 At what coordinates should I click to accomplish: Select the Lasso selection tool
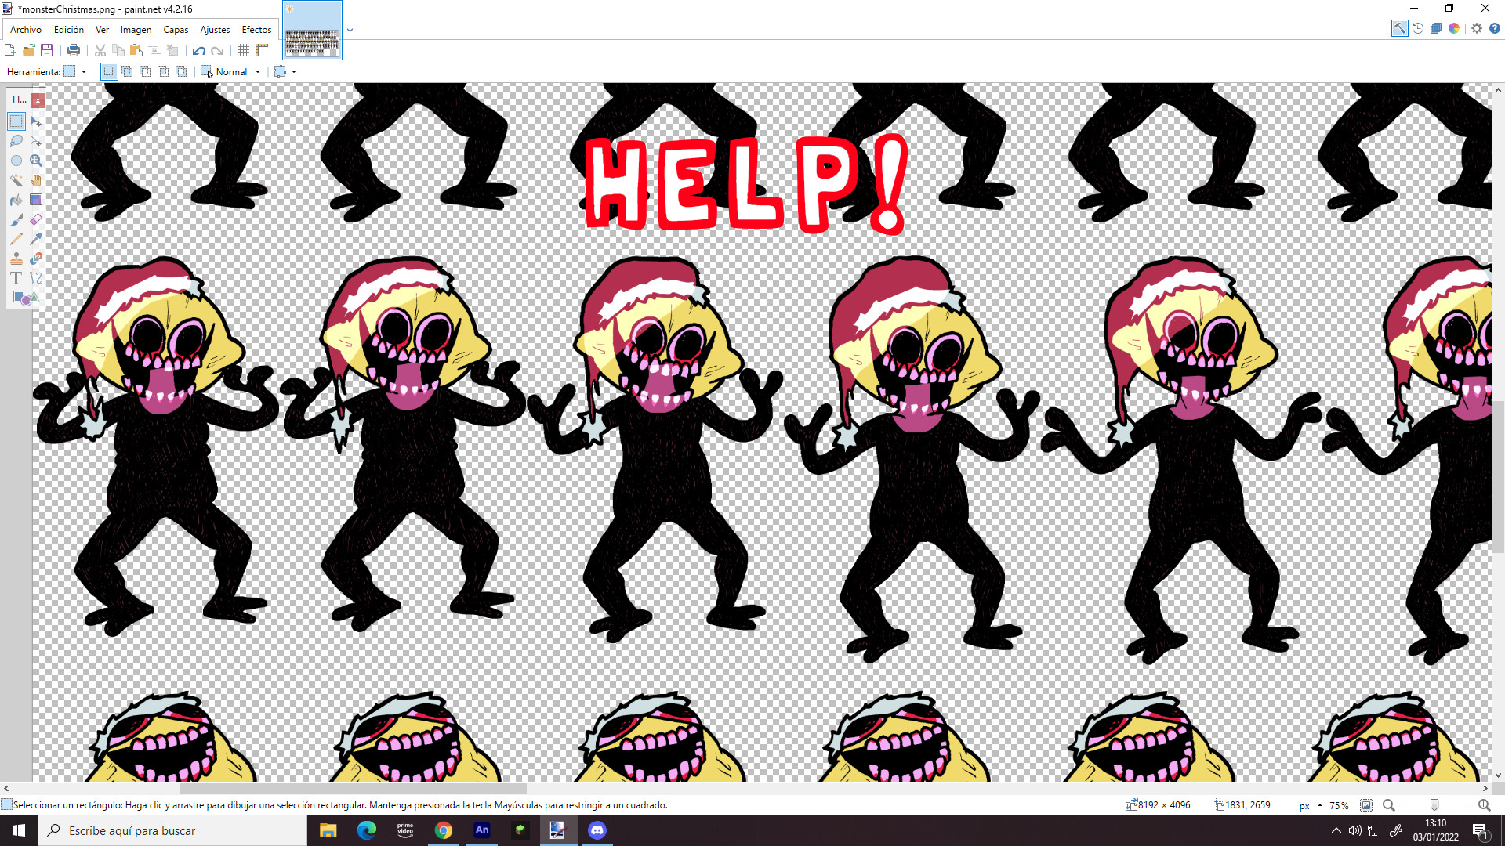pyautogui.click(x=16, y=141)
